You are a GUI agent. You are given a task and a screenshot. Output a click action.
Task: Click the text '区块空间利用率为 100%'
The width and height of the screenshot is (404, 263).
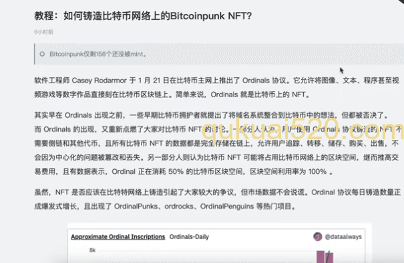(288, 172)
